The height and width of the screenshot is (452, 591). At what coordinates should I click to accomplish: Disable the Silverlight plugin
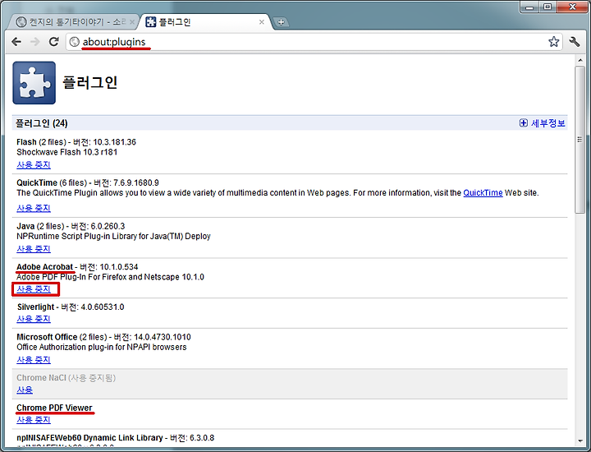[34, 319]
